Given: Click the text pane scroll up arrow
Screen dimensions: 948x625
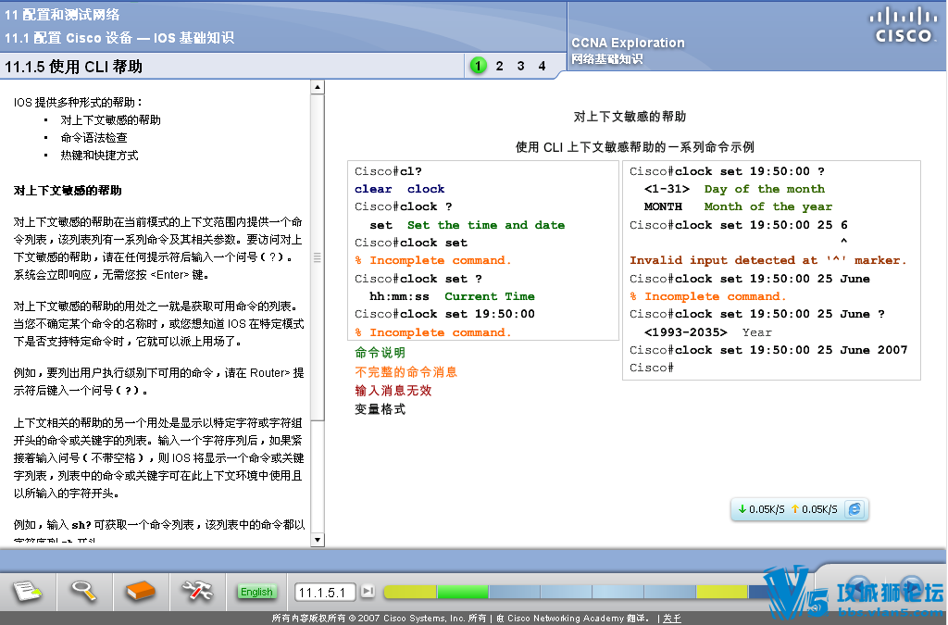Looking at the screenshot, I should click(x=318, y=88).
